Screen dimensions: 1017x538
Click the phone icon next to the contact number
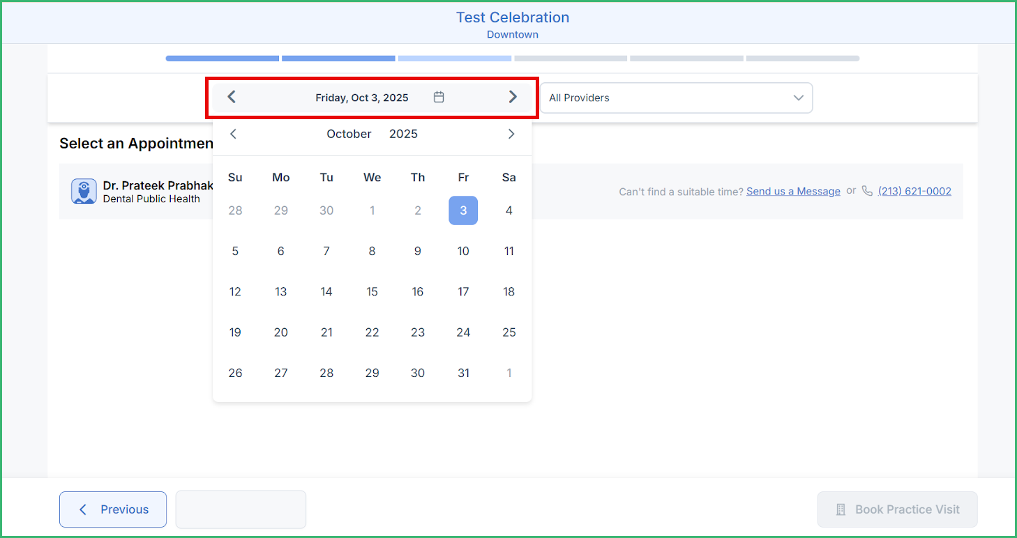coord(867,191)
